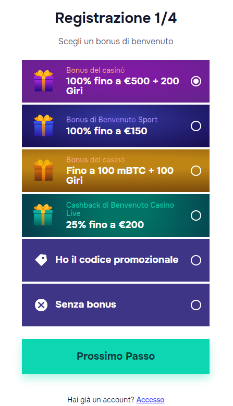Viewport: 233px width, 406px height.
Task: Choose the Senza bonus radio button
Action: 196,305
